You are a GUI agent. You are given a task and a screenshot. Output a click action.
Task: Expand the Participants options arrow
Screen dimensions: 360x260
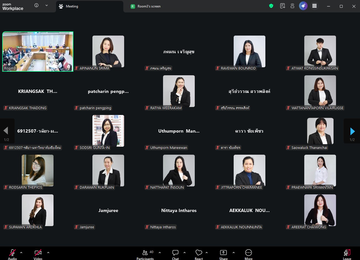(x=159, y=253)
